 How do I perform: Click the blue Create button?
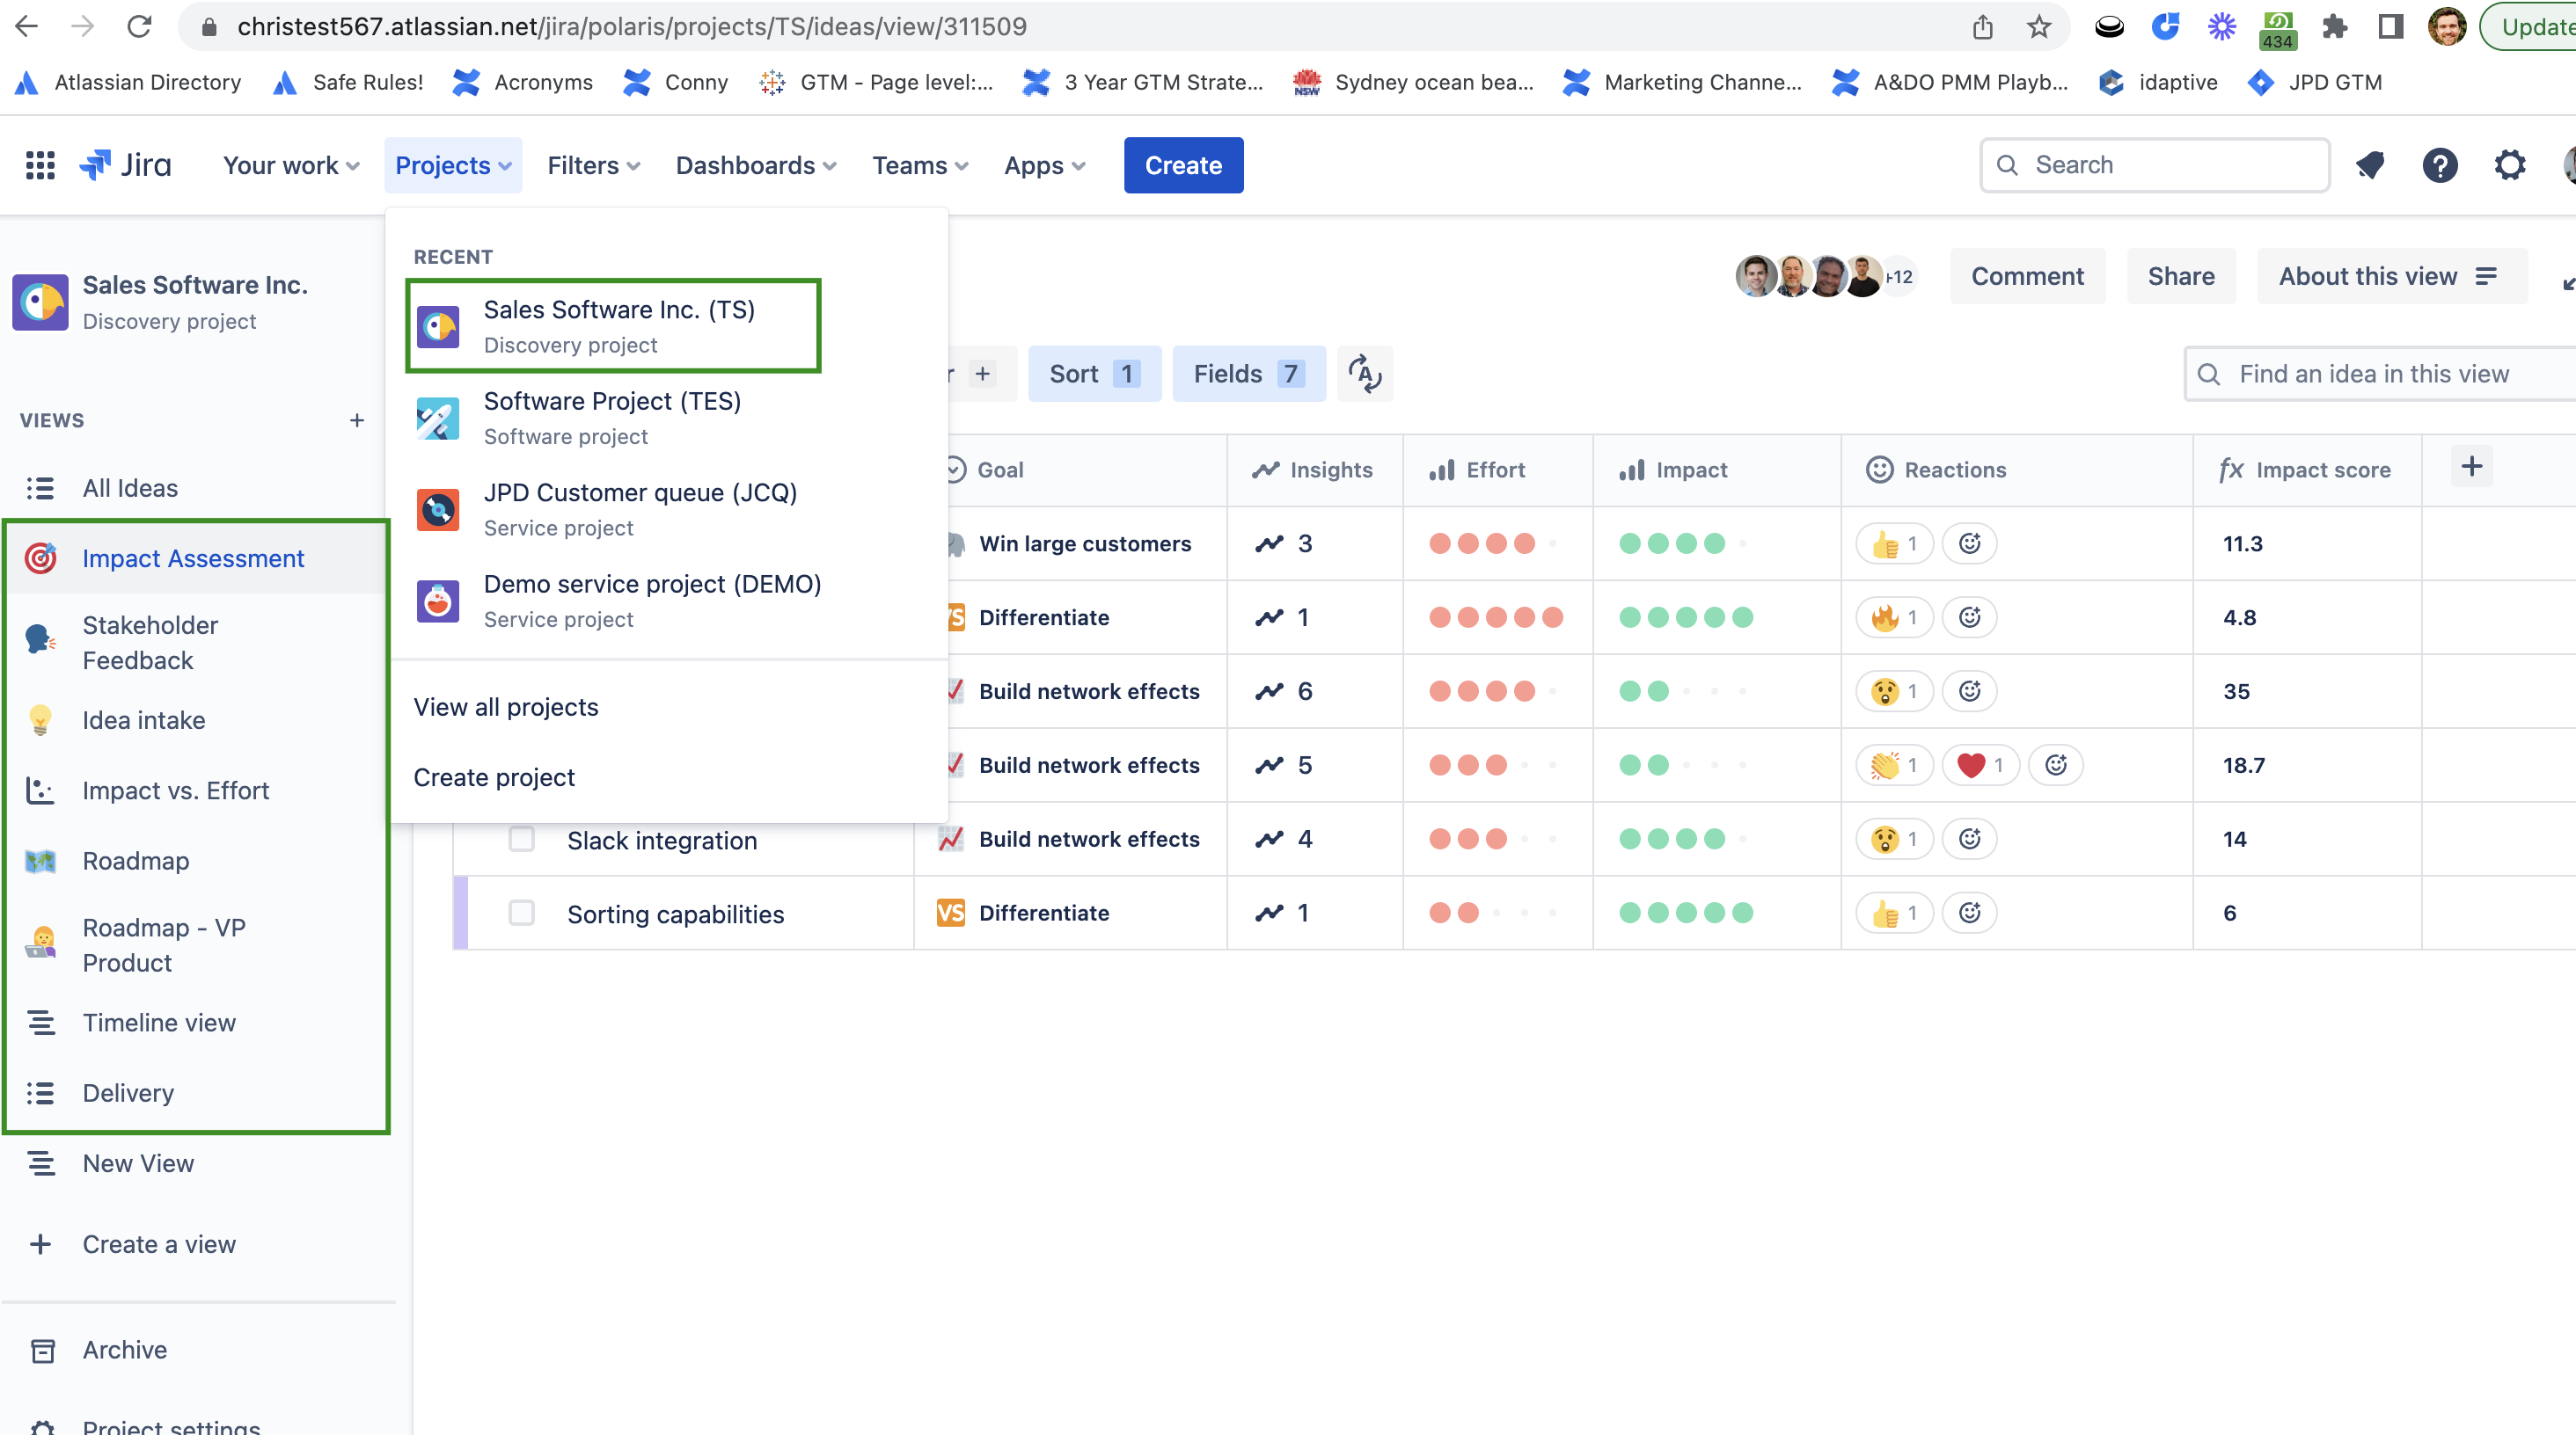tap(1183, 165)
